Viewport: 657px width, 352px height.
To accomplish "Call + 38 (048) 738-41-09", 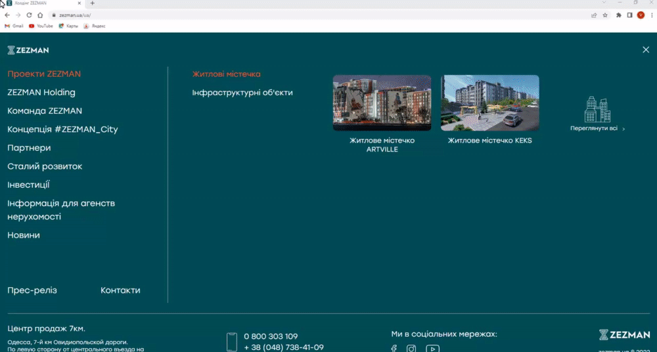I will pyautogui.click(x=284, y=347).
